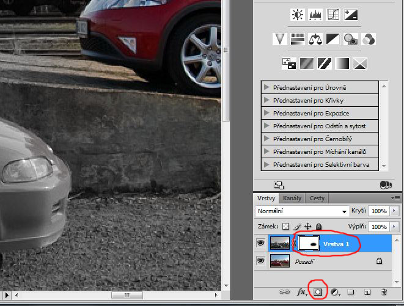
Task: Open the Normální blend mode dropdown
Action: [302, 211]
